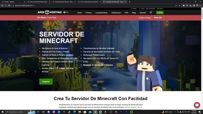Switch to Chrome on the taskbar

[95, 112]
